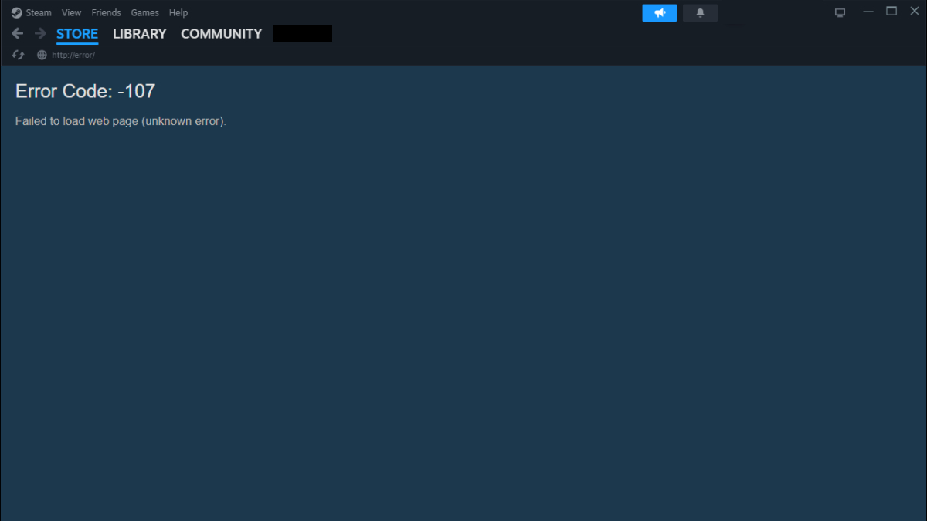Screen dimensions: 927x521
Task: Switch to the LIBRARY tab
Action: click(139, 34)
